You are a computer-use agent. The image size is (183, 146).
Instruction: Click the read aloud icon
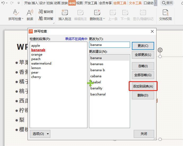click(30, 12)
